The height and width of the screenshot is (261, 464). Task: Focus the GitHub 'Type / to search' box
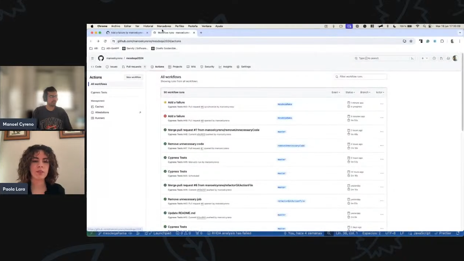pos(384,58)
